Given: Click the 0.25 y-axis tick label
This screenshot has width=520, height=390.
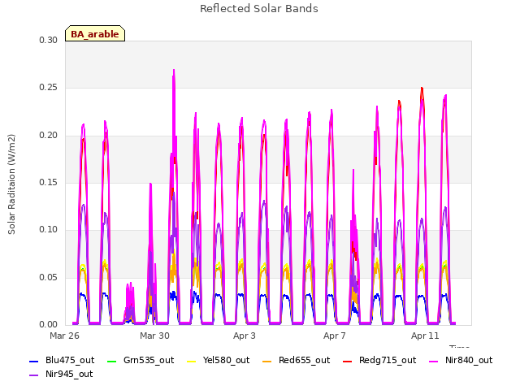Looking at the screenshot, I should pyautogui.click(x=48, y=88).
